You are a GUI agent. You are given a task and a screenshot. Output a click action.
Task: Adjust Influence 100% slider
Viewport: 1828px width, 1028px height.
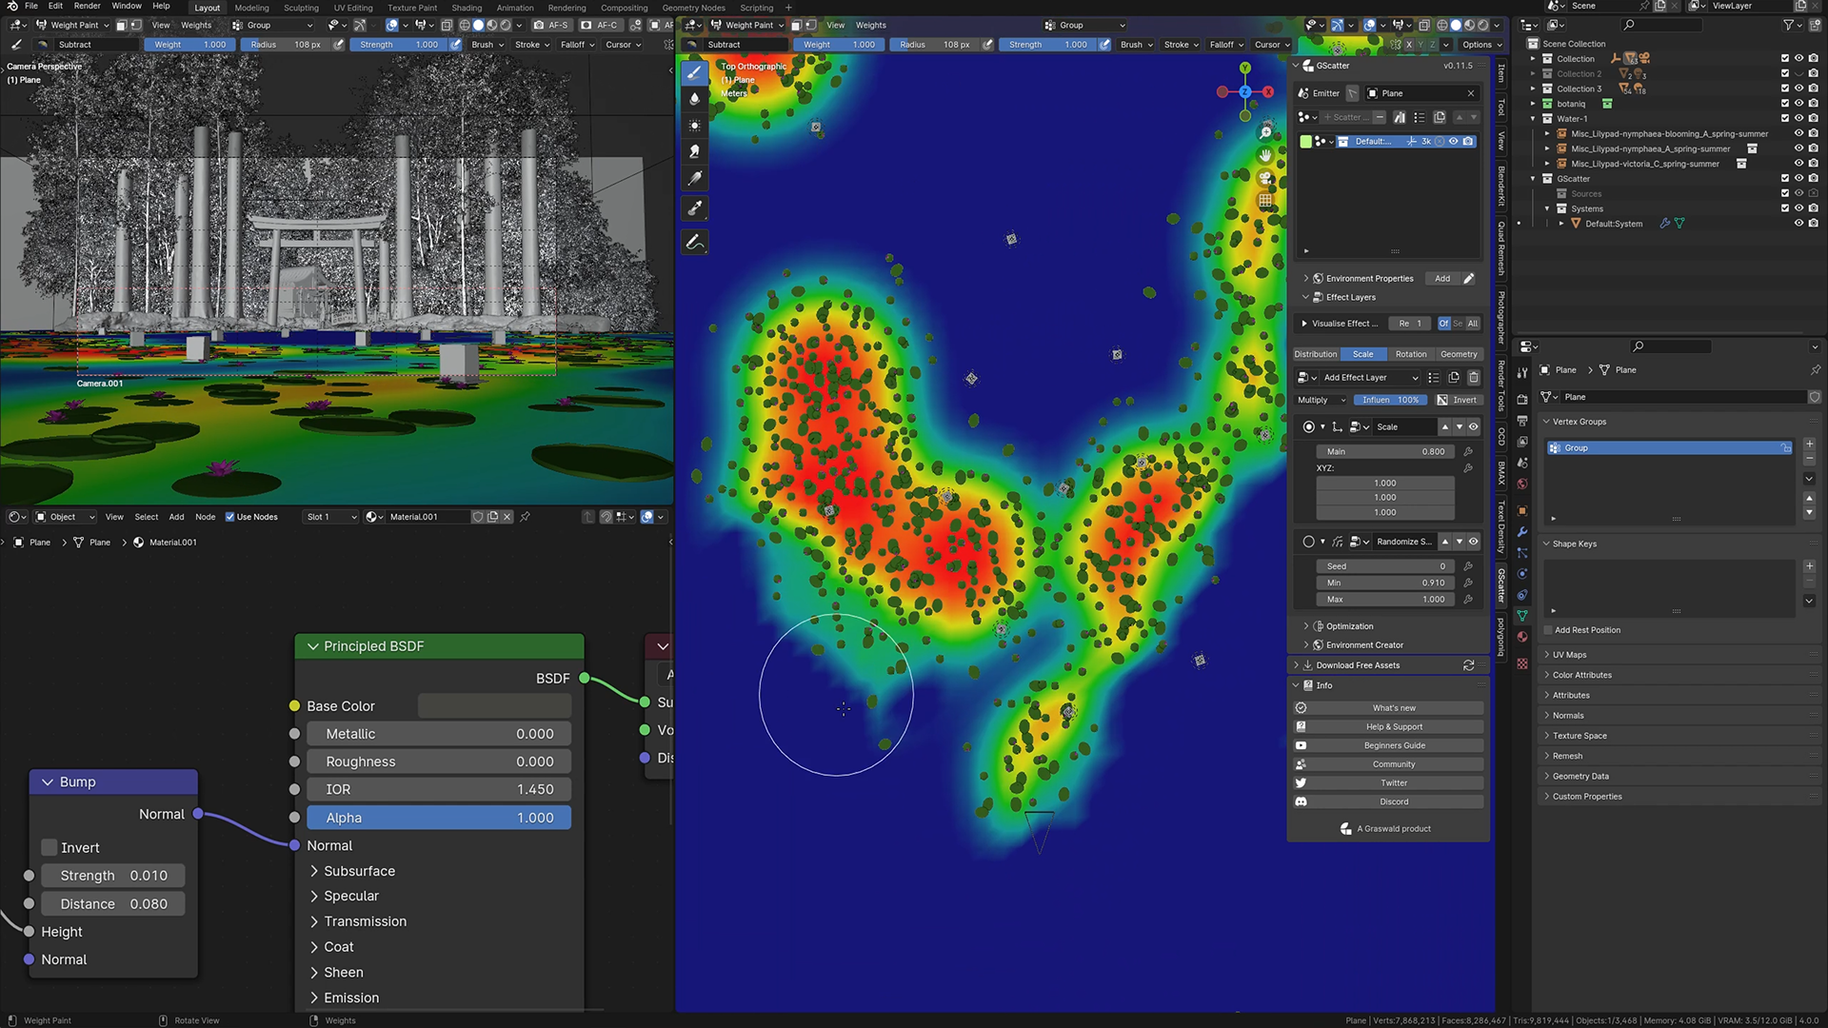pos(1390,401)
